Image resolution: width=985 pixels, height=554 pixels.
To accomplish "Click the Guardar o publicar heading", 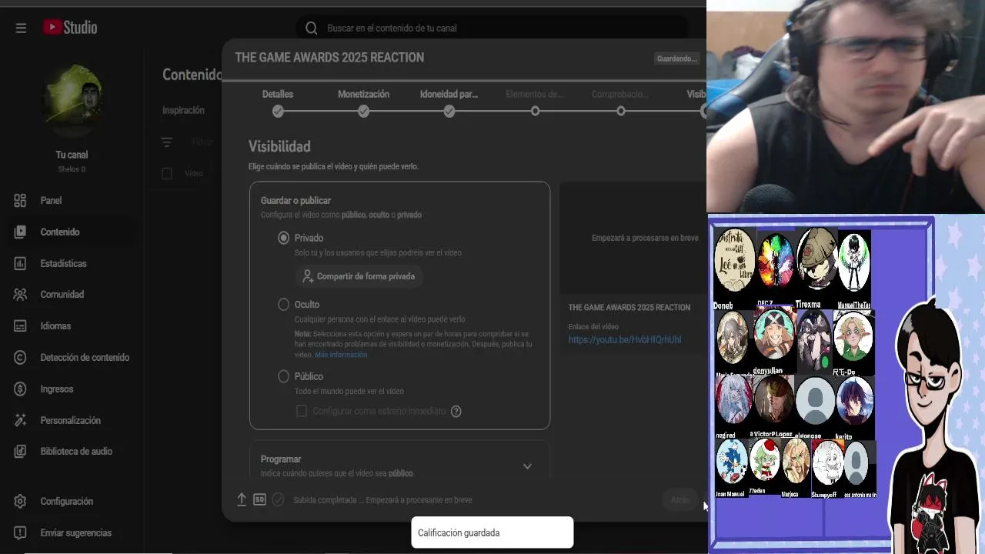I will tap(295, 200).
